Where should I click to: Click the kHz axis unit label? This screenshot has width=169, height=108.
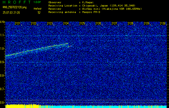(2, 22)
